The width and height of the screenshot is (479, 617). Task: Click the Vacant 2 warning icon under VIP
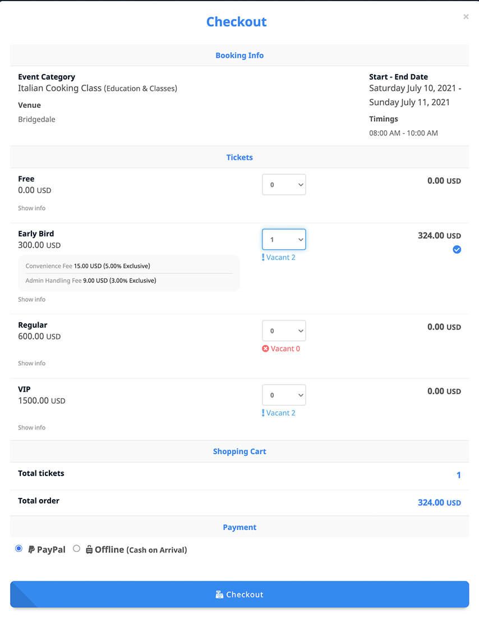pos(264,413)
